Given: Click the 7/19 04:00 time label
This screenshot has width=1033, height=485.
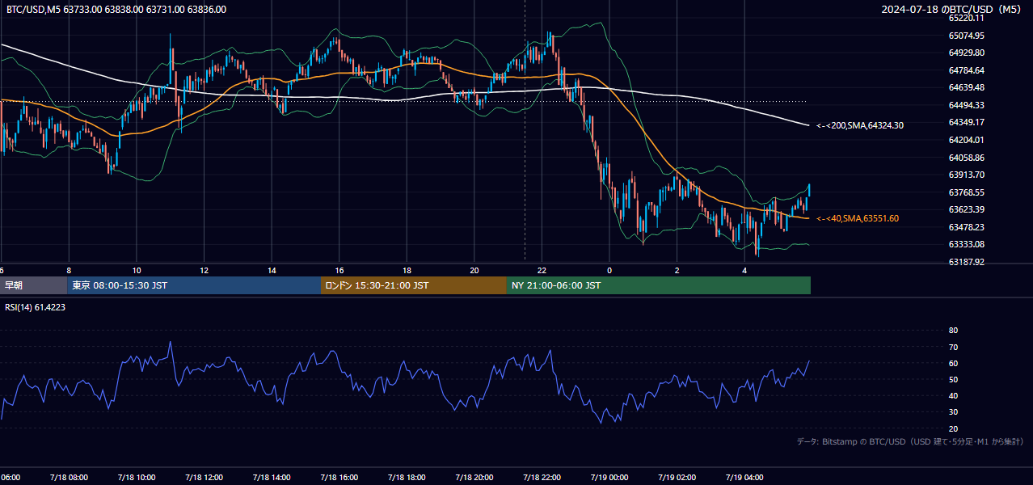Looking at the screenshot, I should [x=744, y=478].
